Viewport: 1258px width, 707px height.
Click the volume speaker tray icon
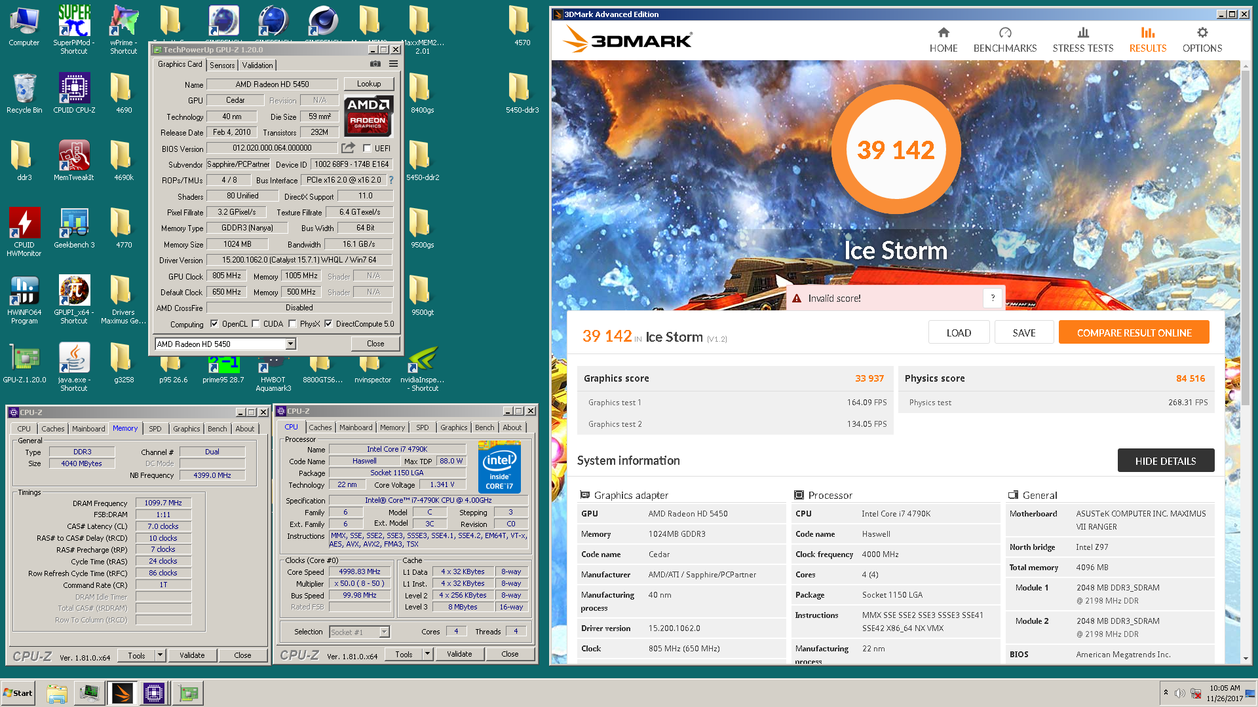[x=1179, y=693]
